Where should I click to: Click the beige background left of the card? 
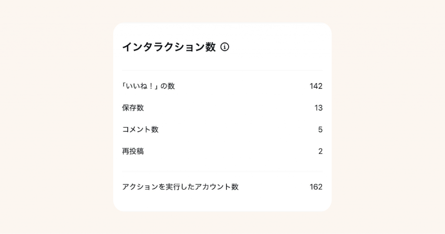tap(56, 117)
